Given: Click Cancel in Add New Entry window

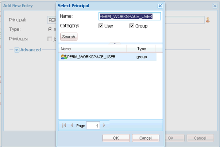Looking at the screenshot, I should 200,138.
